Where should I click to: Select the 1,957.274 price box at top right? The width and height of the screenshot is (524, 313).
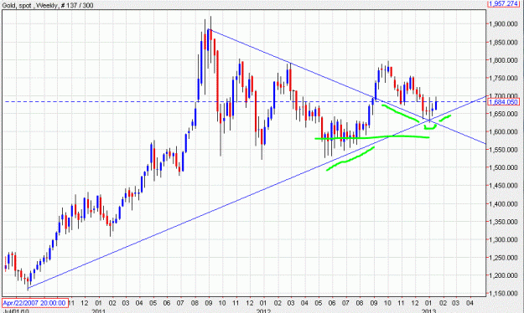(503, 3)
